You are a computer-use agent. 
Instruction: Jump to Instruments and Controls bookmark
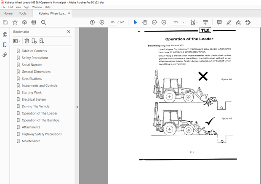pyautogui.click(x=40, y=85)
